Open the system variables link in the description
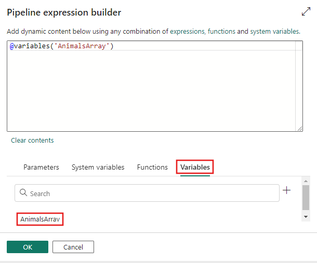The image size is (317, 263). (x=275, y=32)
